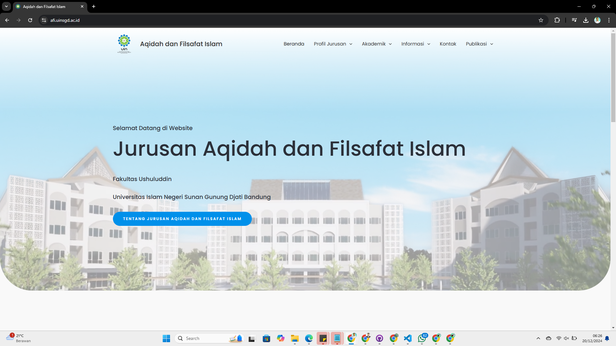Open the Chrome profile avatar
616x346 pixels.
pyautogui.click(x=597, y=20)
